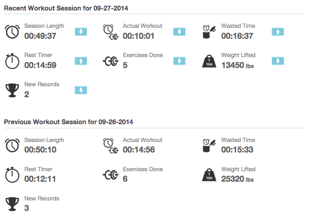Viewport: 310px width, 221px height.
Task: Click the previous session's Weight Lifted icon
Action: pos(209,175)
